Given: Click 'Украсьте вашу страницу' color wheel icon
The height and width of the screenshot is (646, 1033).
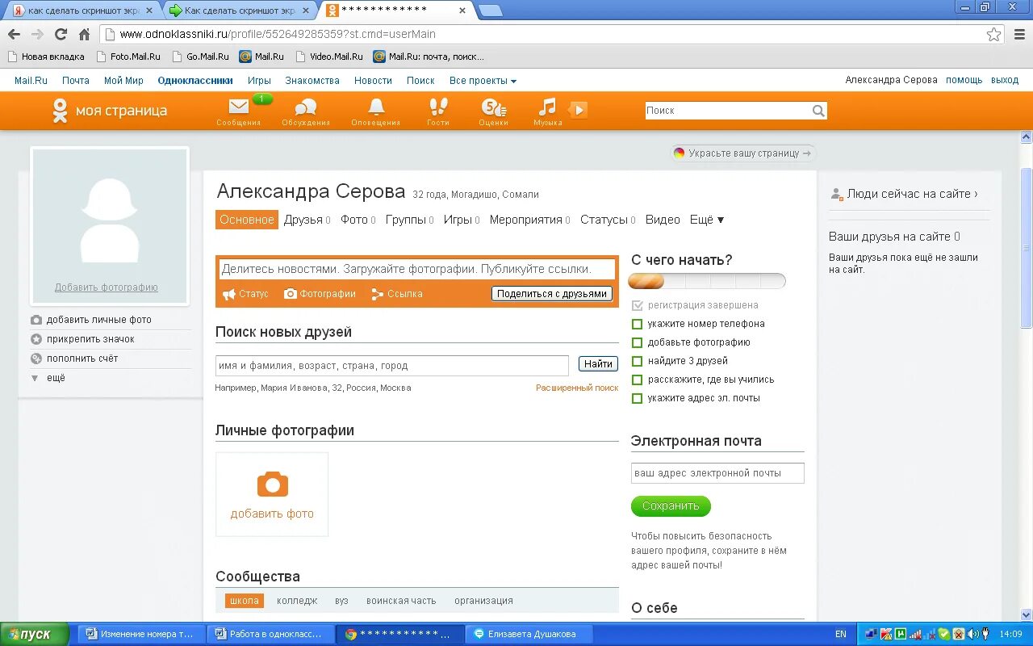Looking at the screenshot, I should click(680, 153).
